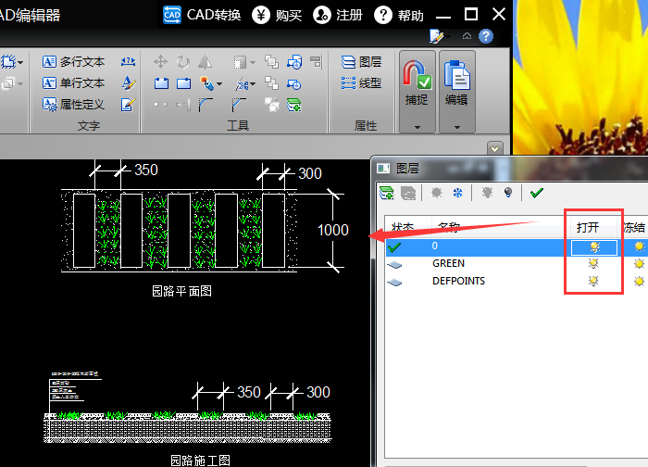Click the green checkmark set-current icon
The height and width of the screenshot is (467, 648).
536,193
